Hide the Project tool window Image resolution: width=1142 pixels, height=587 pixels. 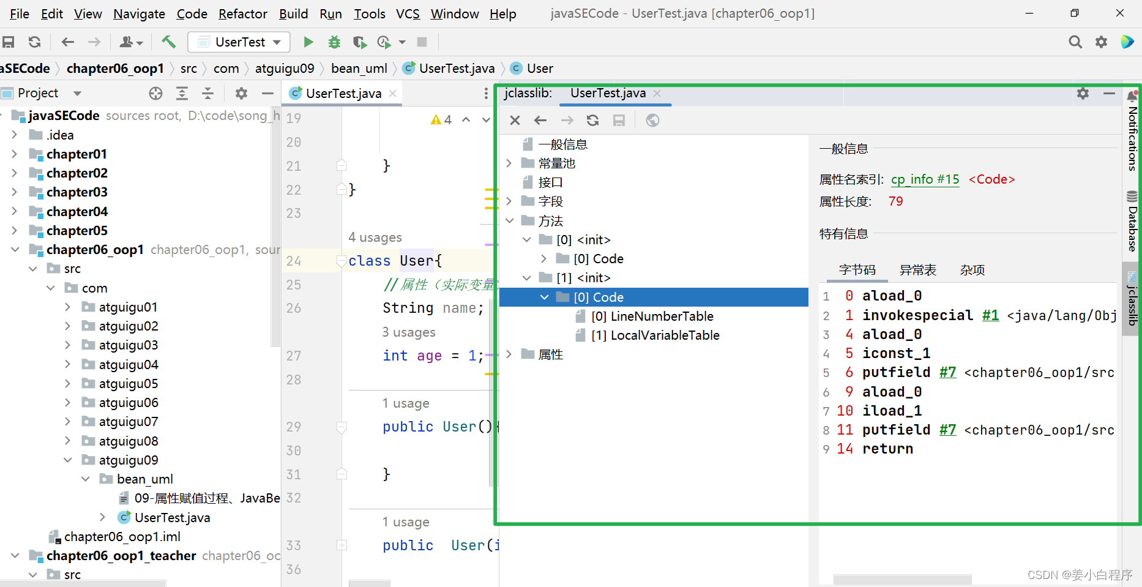[x=267, y=93]
